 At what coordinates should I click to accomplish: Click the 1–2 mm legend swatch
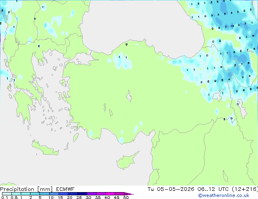[x=26, y=194]
